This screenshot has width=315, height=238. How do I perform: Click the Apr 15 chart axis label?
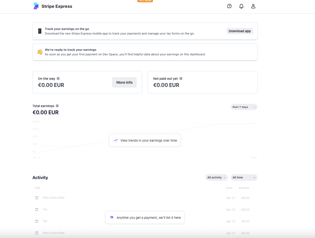[x=37, y=157]
